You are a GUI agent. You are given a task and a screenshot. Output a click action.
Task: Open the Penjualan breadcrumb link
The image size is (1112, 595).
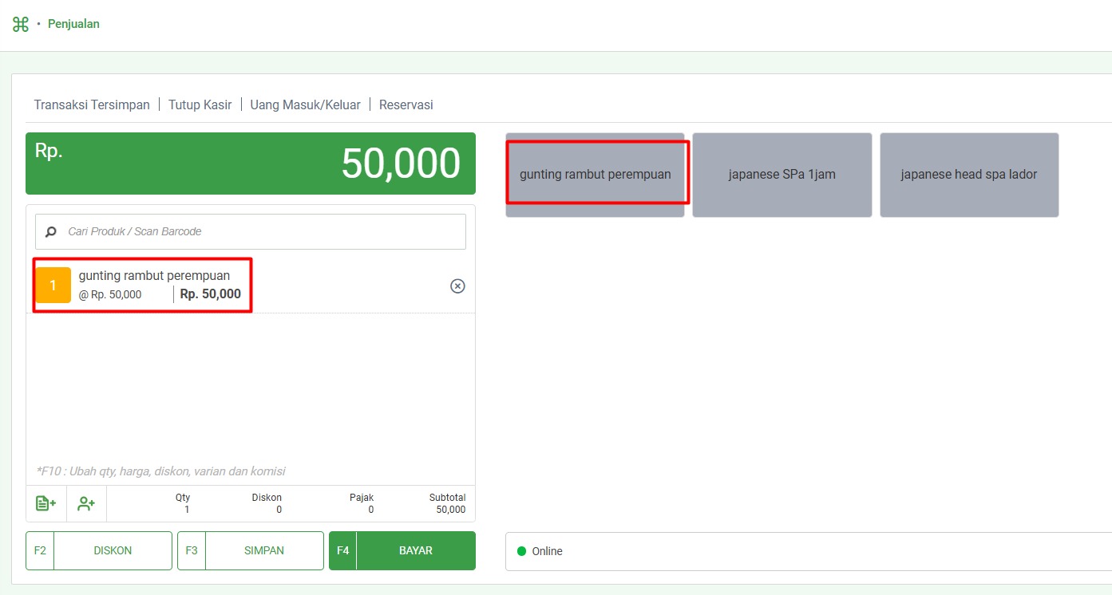click(x=73, y=24)
